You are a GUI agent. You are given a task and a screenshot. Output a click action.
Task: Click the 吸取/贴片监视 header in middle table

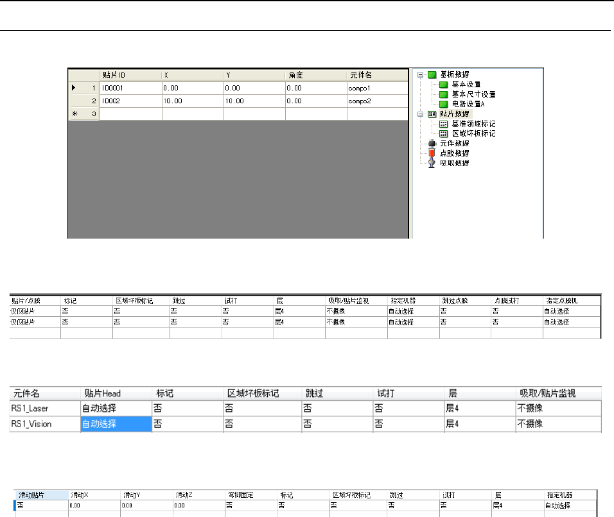[x=356, y=301]
